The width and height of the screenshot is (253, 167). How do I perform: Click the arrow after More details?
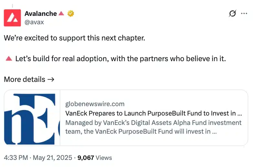51,79
